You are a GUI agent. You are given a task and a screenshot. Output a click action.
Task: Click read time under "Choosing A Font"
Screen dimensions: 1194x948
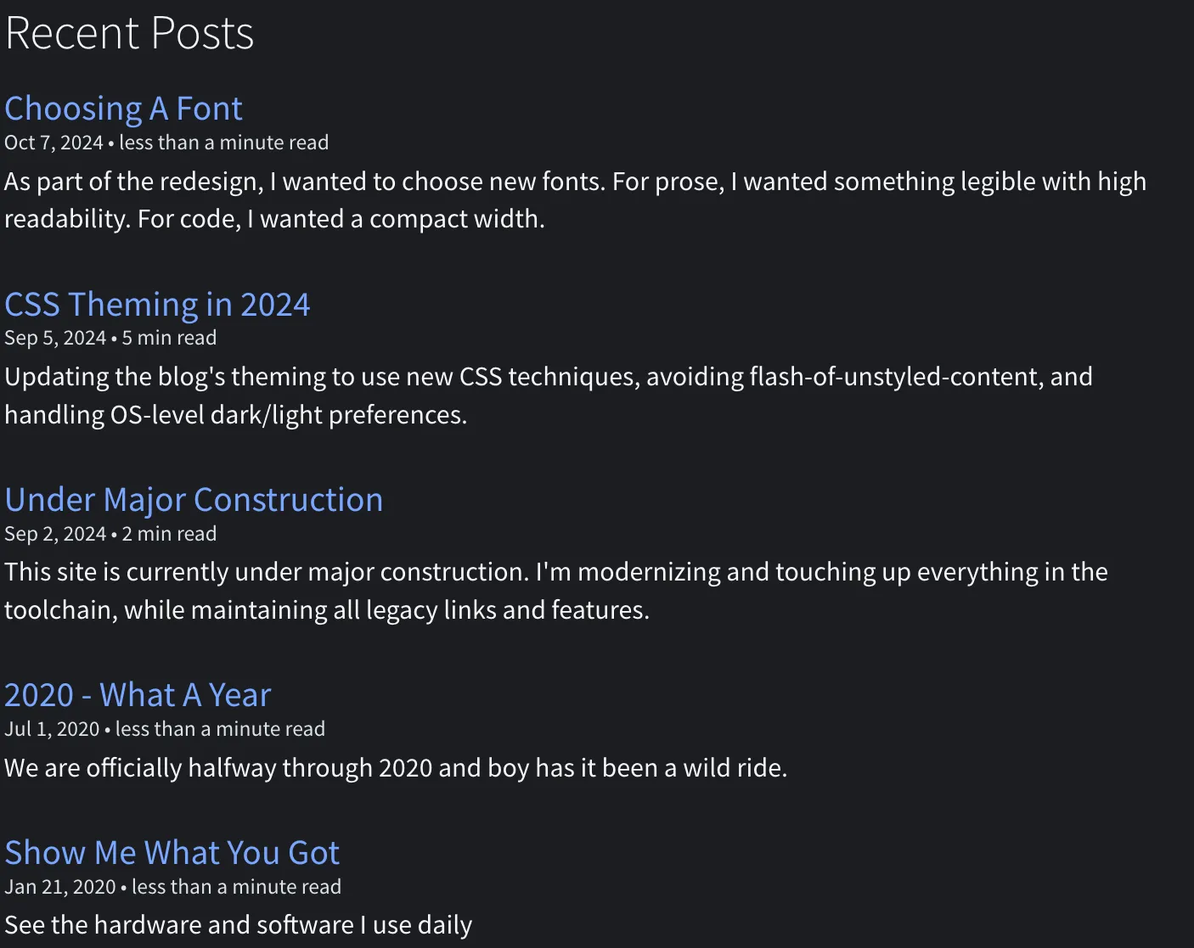pos(223,143)
